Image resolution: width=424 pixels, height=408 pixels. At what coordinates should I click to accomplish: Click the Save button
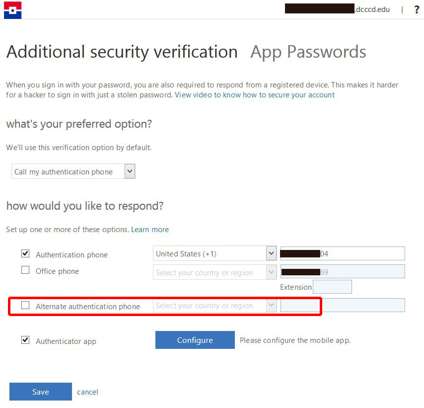point(40,392)
